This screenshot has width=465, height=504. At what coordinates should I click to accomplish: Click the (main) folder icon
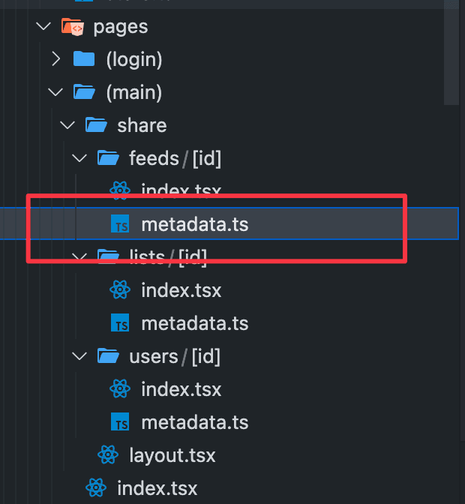(x=84, y=92)
